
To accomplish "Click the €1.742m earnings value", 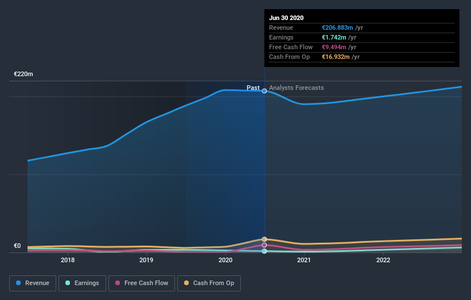I will click(334, 37).
